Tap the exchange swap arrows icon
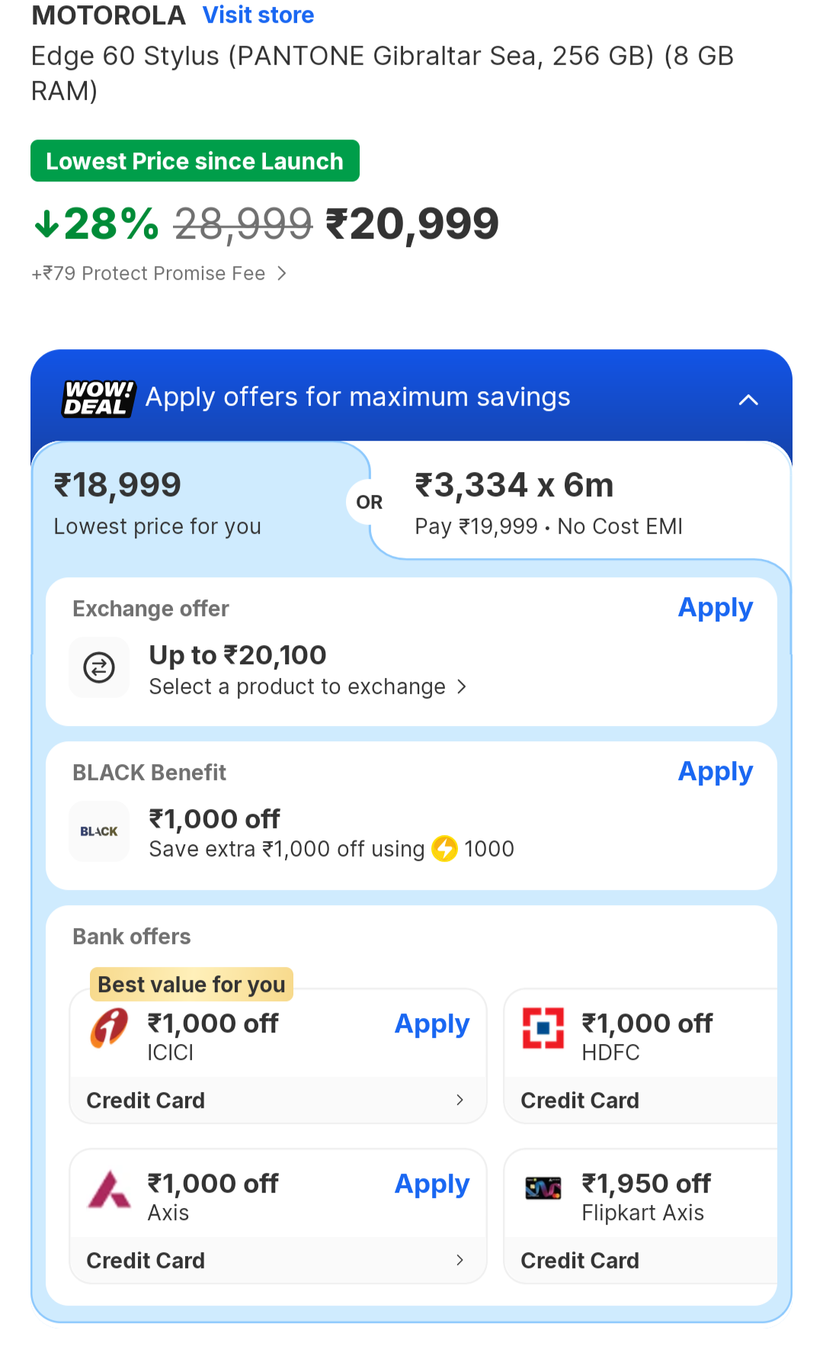This screenshot has height=1346, width=823. tap(99, 667)
